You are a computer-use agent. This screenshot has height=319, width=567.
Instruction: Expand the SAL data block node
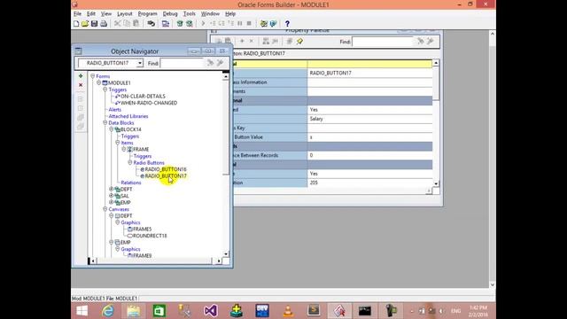point(112,196)
